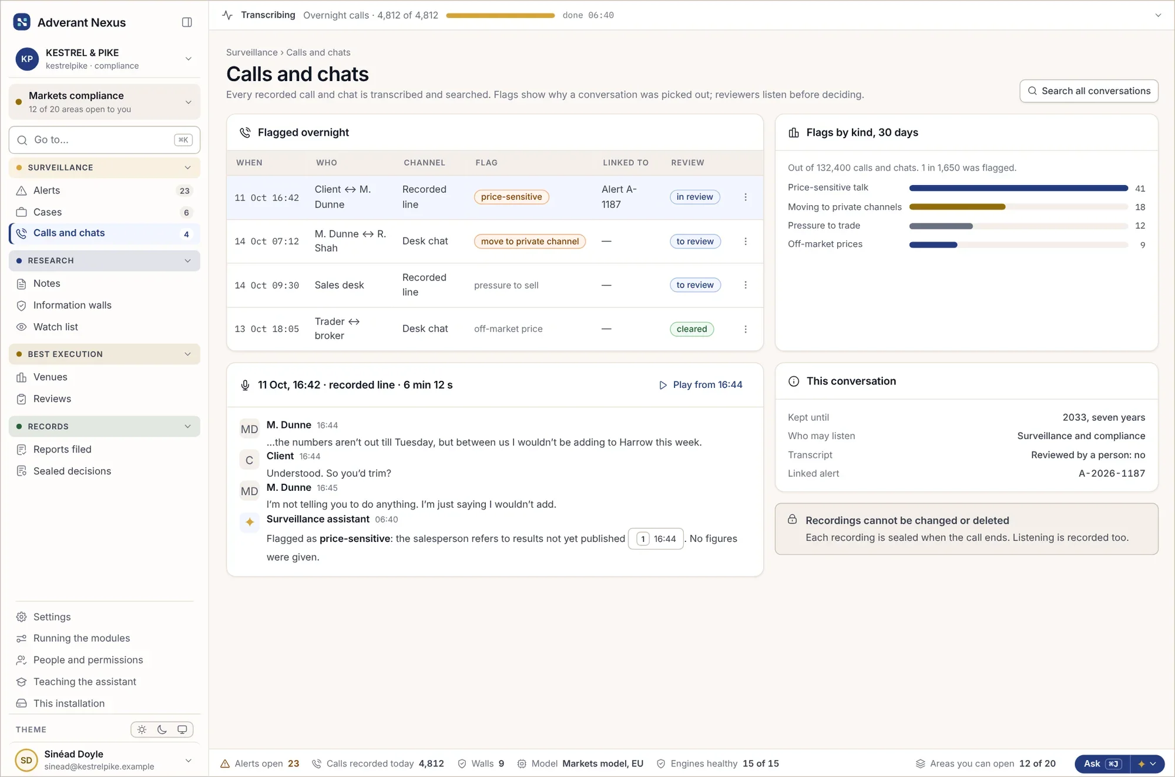Open row menu for 14 Oct 07:12 chat
The image size is (1175, 777).
(x=746, y=241)
